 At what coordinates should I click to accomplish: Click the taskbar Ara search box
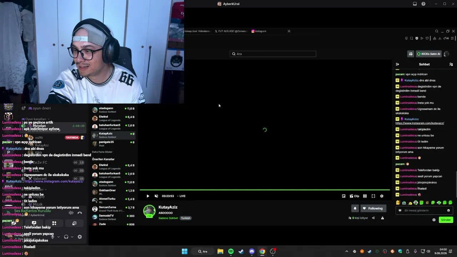(203, 251)
